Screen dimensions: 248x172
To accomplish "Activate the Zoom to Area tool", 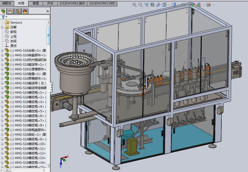I will (x=140, y=5).
